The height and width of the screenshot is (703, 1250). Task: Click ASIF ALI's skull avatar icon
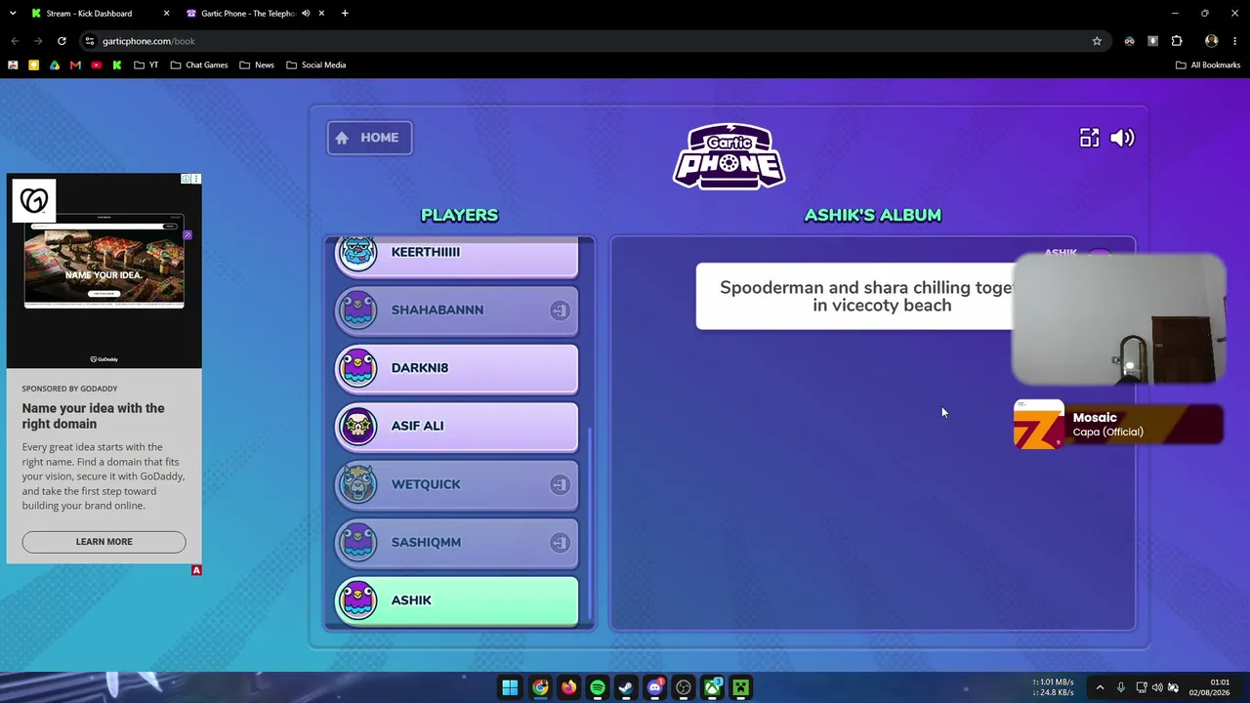click(x=358, y=427)
